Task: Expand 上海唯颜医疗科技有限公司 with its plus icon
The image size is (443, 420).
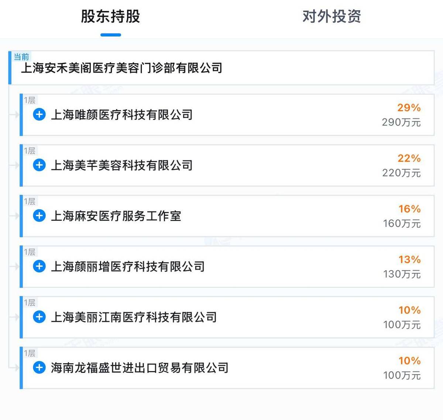Action: point(39,115)
